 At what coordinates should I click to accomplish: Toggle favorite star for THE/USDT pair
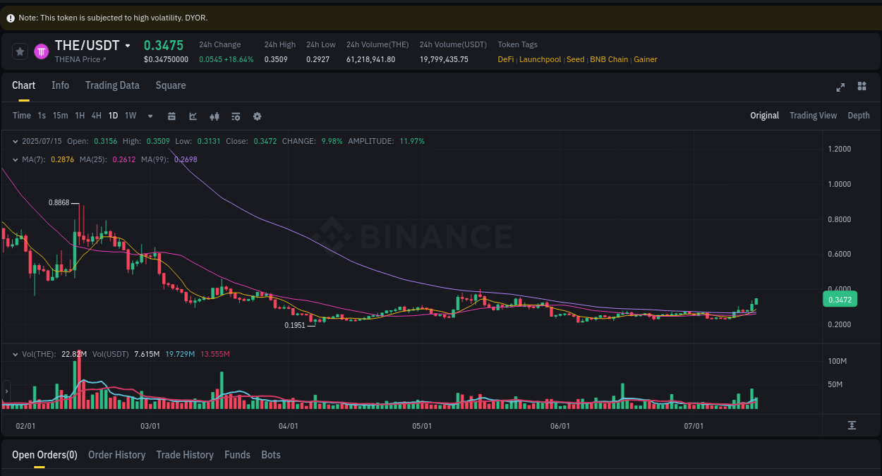(19, 51)
